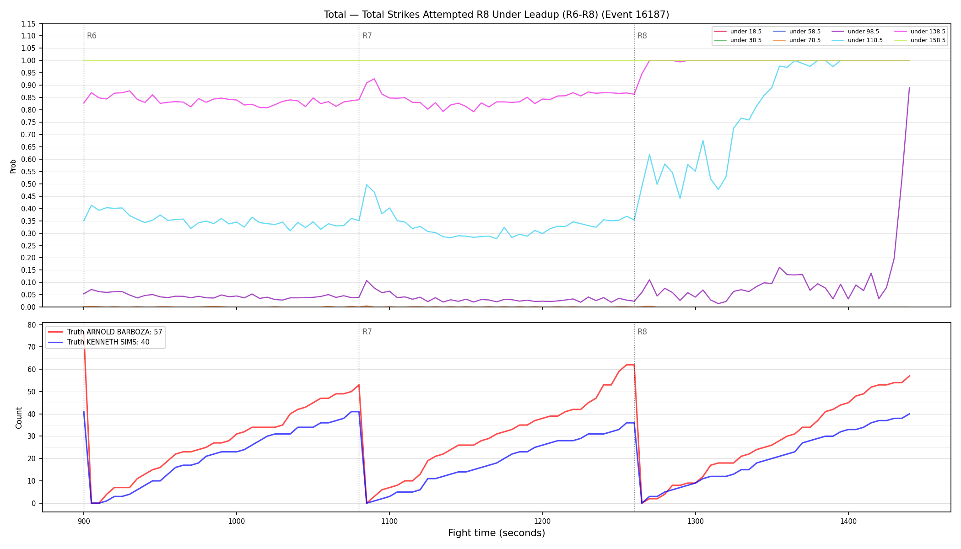Click the 'Fight time (seconds)' axis label

tap(497, 533)
